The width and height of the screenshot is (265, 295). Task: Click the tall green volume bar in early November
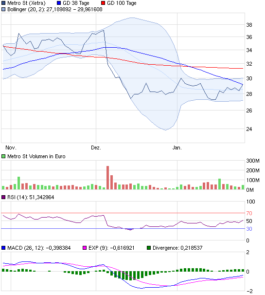(x=18, y=183)
